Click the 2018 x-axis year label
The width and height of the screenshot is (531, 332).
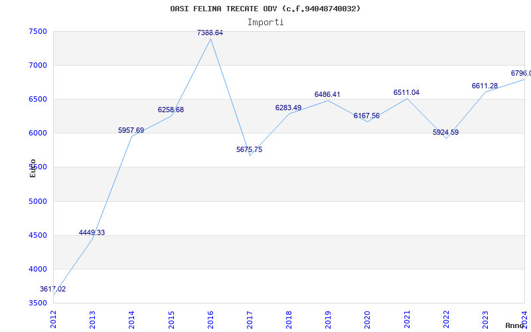[289, 319]
